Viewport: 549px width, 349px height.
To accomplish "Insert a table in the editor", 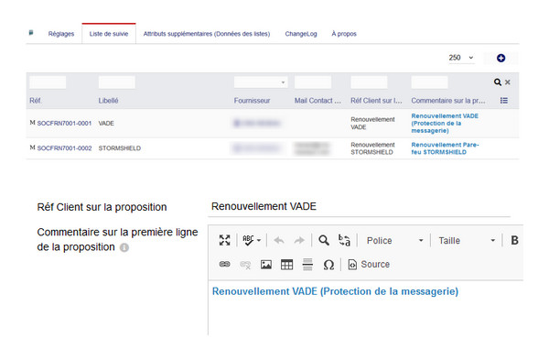I will 286,264.
